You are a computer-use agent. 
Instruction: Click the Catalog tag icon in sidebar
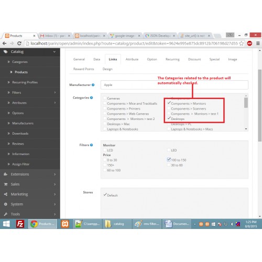click(6, 52)
